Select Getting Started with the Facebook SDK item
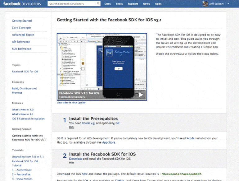Screen dimensions: 239x181 [x=29, y=138]
